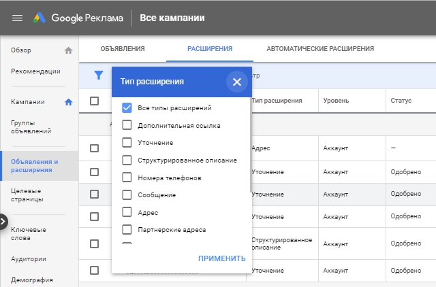436x287 pixels.
Task: Open the hamburger navigation menu
Action: pos(18,18)
